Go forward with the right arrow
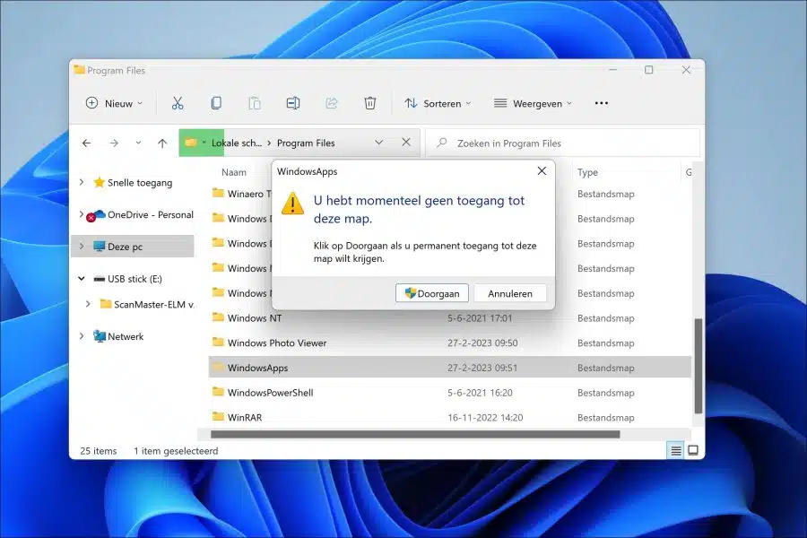The height and width of the screenshot is (538, 807). pos(114,143)
